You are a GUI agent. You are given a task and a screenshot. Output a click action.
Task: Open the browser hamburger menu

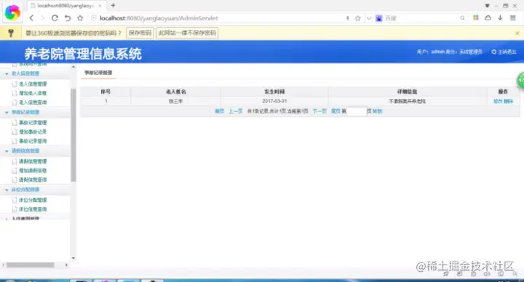point(512,17)
